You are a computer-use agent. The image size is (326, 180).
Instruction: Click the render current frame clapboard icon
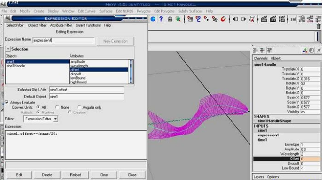tap(264, 19)
